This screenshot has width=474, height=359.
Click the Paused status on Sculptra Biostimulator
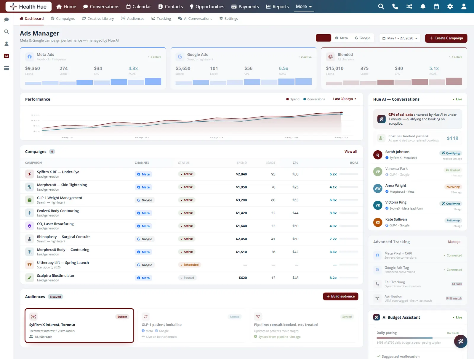[187, 278]
